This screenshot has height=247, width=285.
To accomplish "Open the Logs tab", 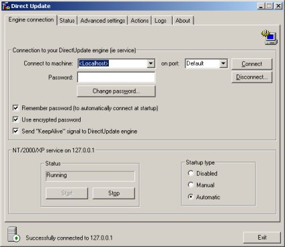I will point(161,21).
